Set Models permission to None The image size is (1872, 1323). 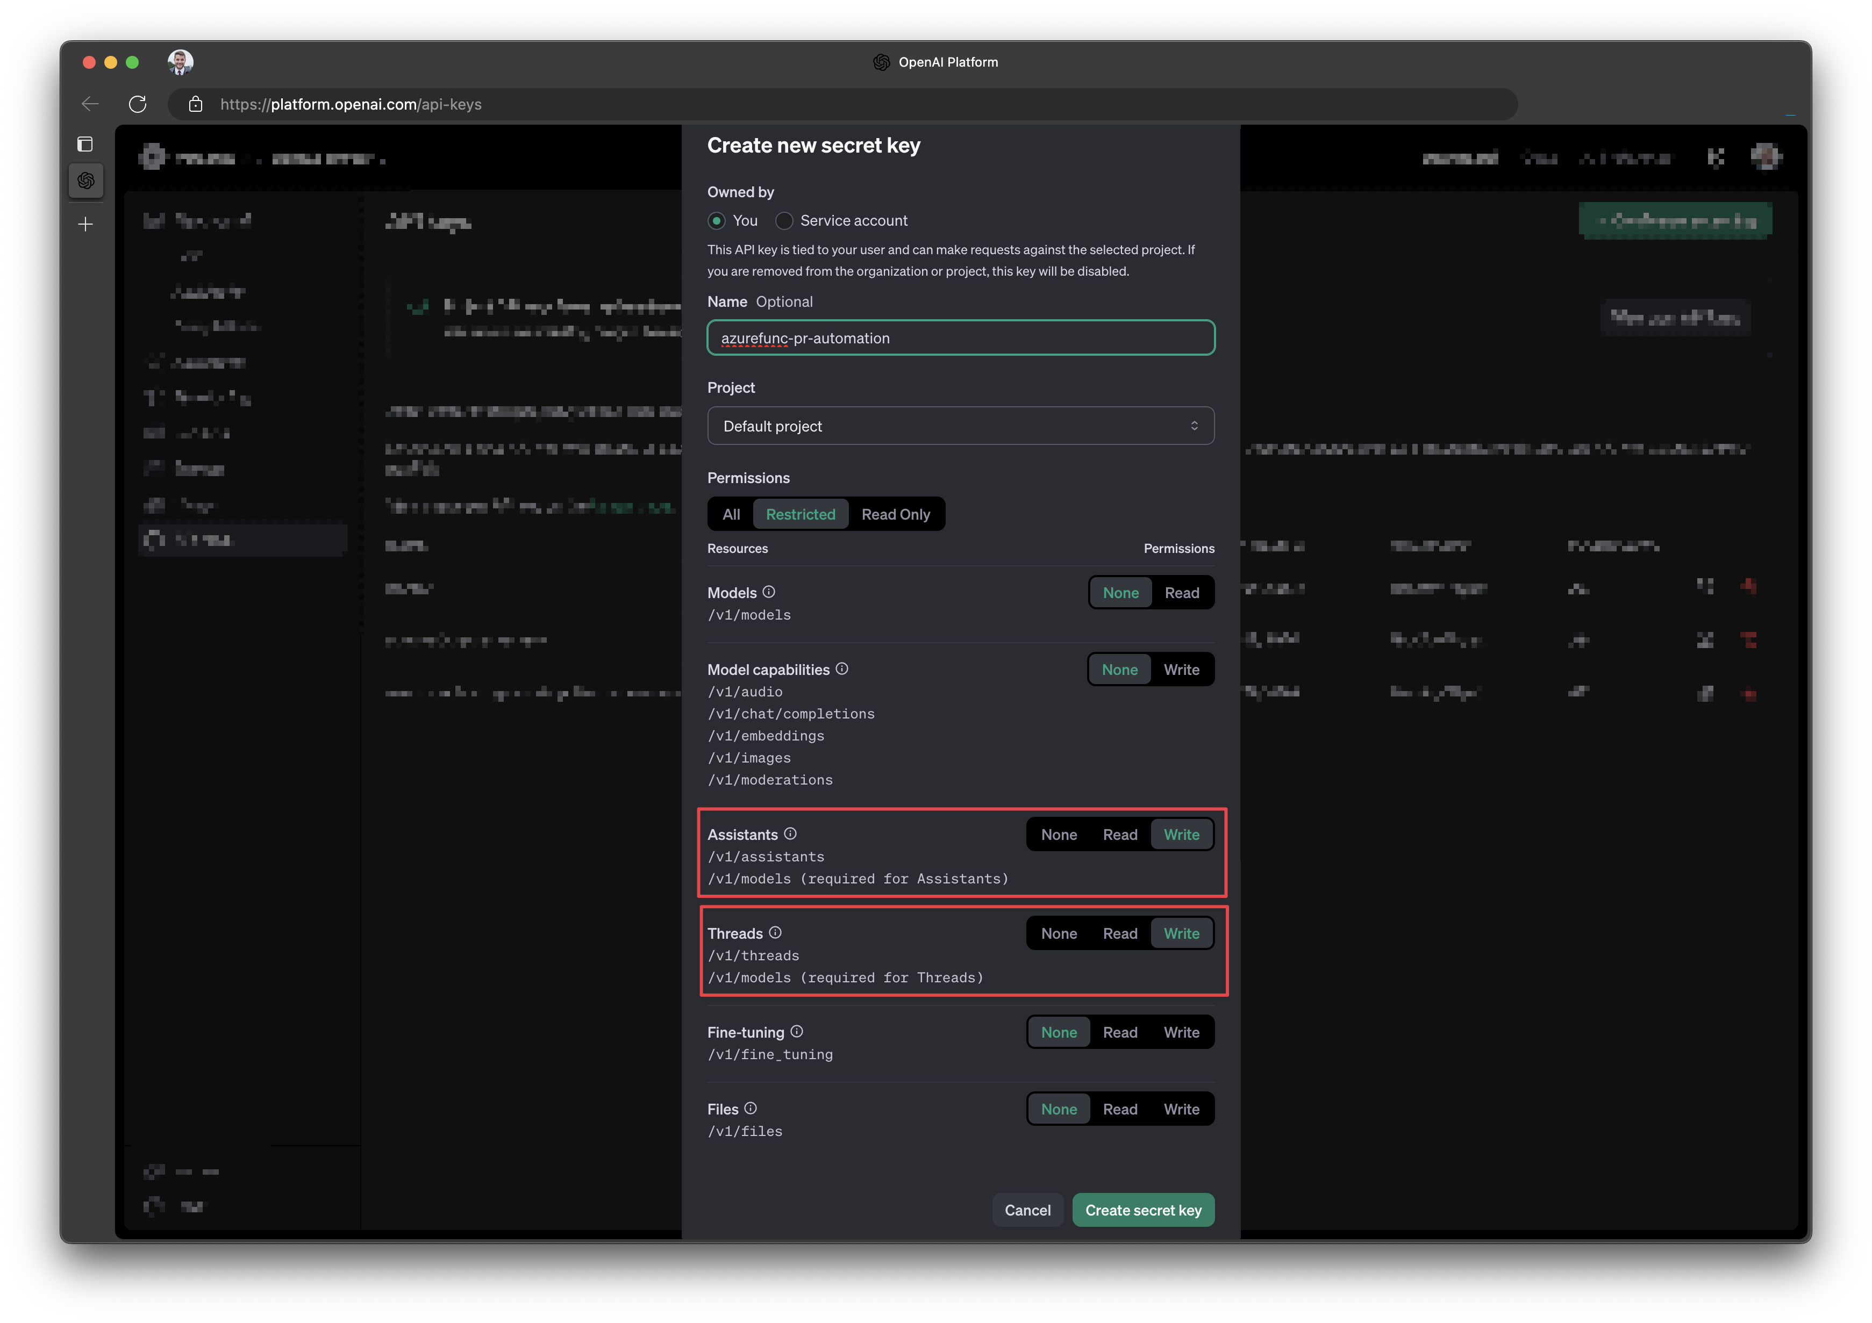click(1120, 593)
